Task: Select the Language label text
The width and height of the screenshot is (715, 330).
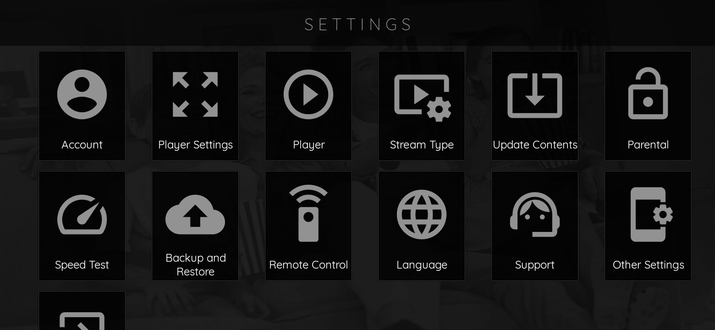Action: coord(422,265)
